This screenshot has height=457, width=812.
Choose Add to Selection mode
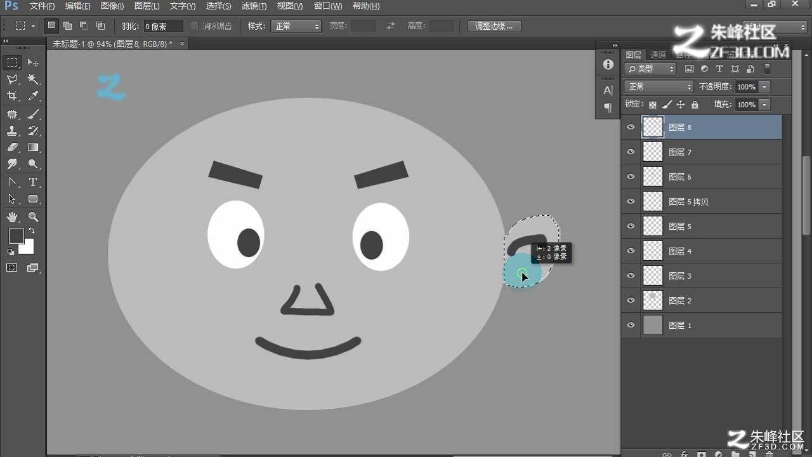[x=68, y=26]
